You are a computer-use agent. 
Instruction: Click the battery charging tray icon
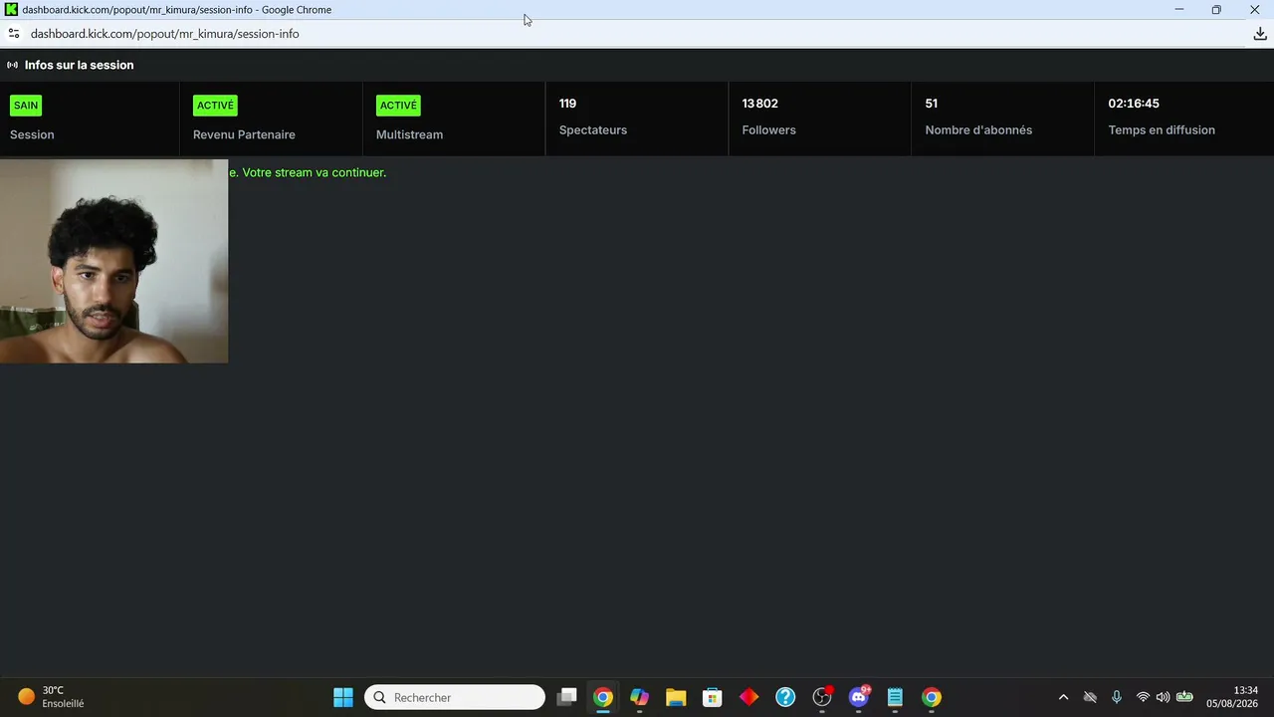1184,697
